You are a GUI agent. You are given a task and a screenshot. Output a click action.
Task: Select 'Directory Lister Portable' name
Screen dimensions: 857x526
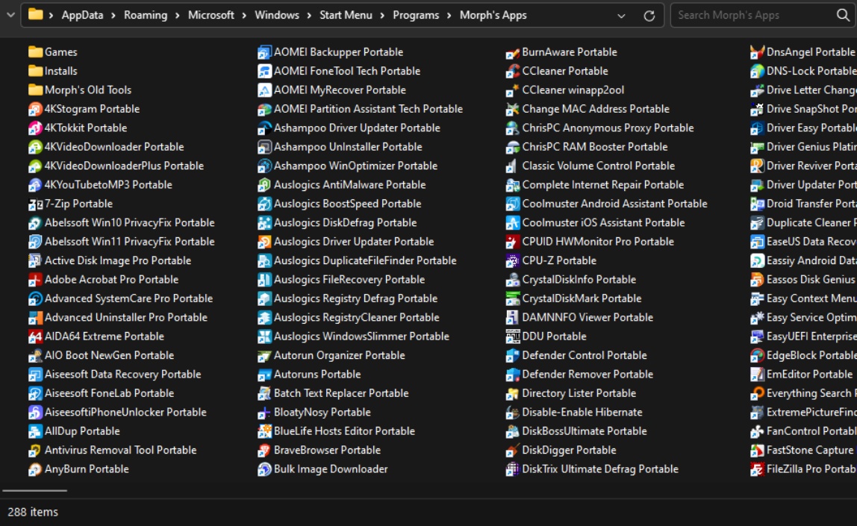[579, 393]
